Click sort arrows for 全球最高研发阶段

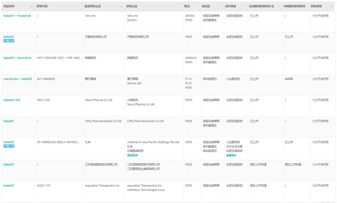pos(279,6)
